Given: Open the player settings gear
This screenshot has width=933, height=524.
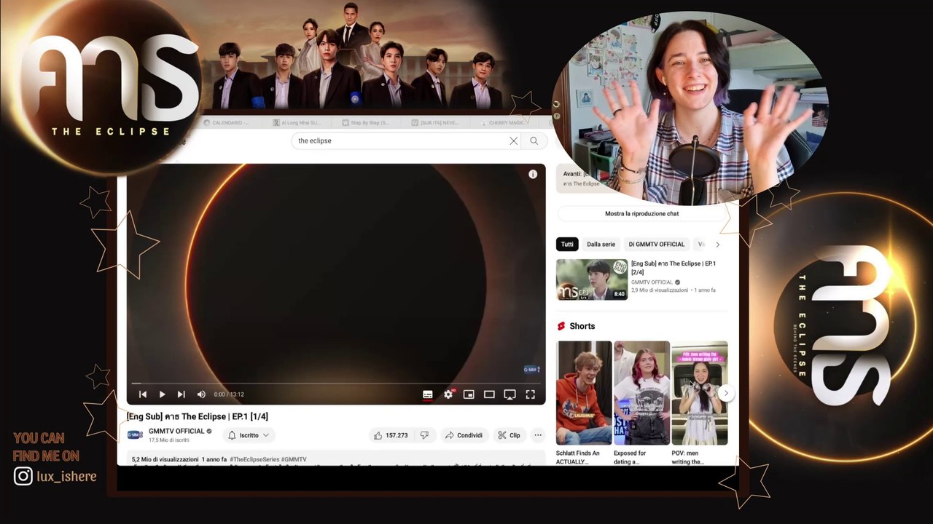Looking at the screenshot, I should click(448, 394).
